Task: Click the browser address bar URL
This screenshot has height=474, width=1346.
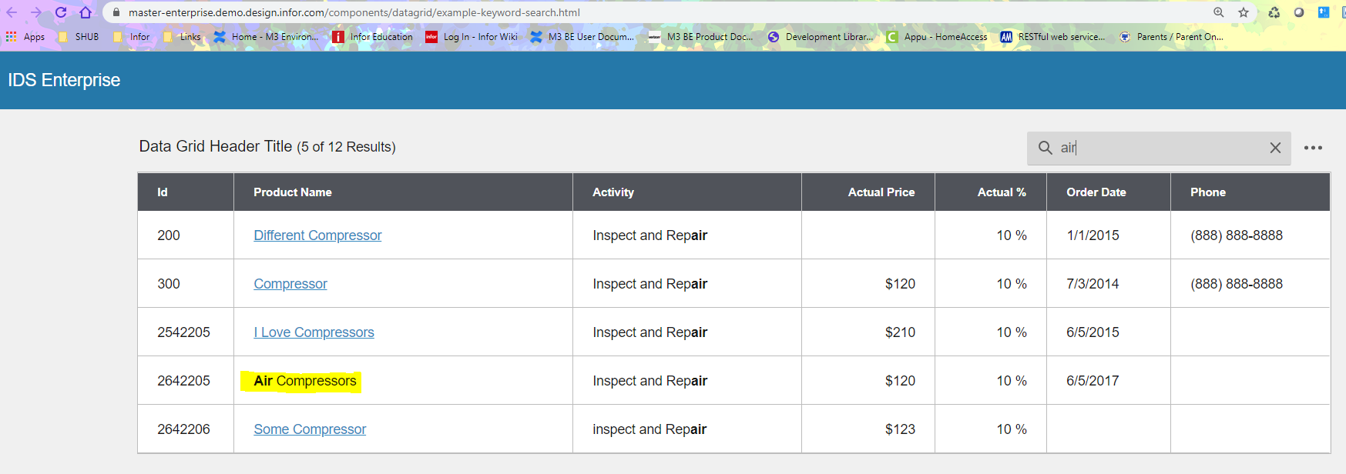Action: tap(354, 12)
